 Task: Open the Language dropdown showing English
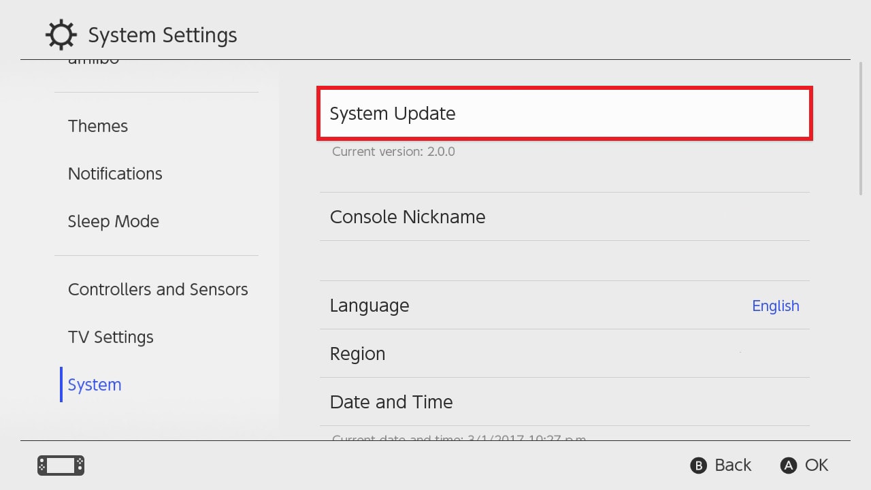coord(564,305)
